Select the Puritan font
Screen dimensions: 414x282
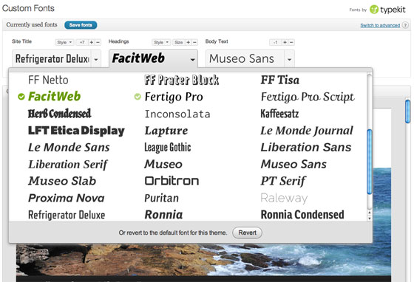pos(162,198)
